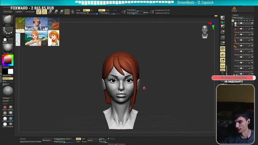The height and width of the screenshot is (145, 258).
Task: Click the head-shaped view orientation gizmo
Action: coord(205,31)
